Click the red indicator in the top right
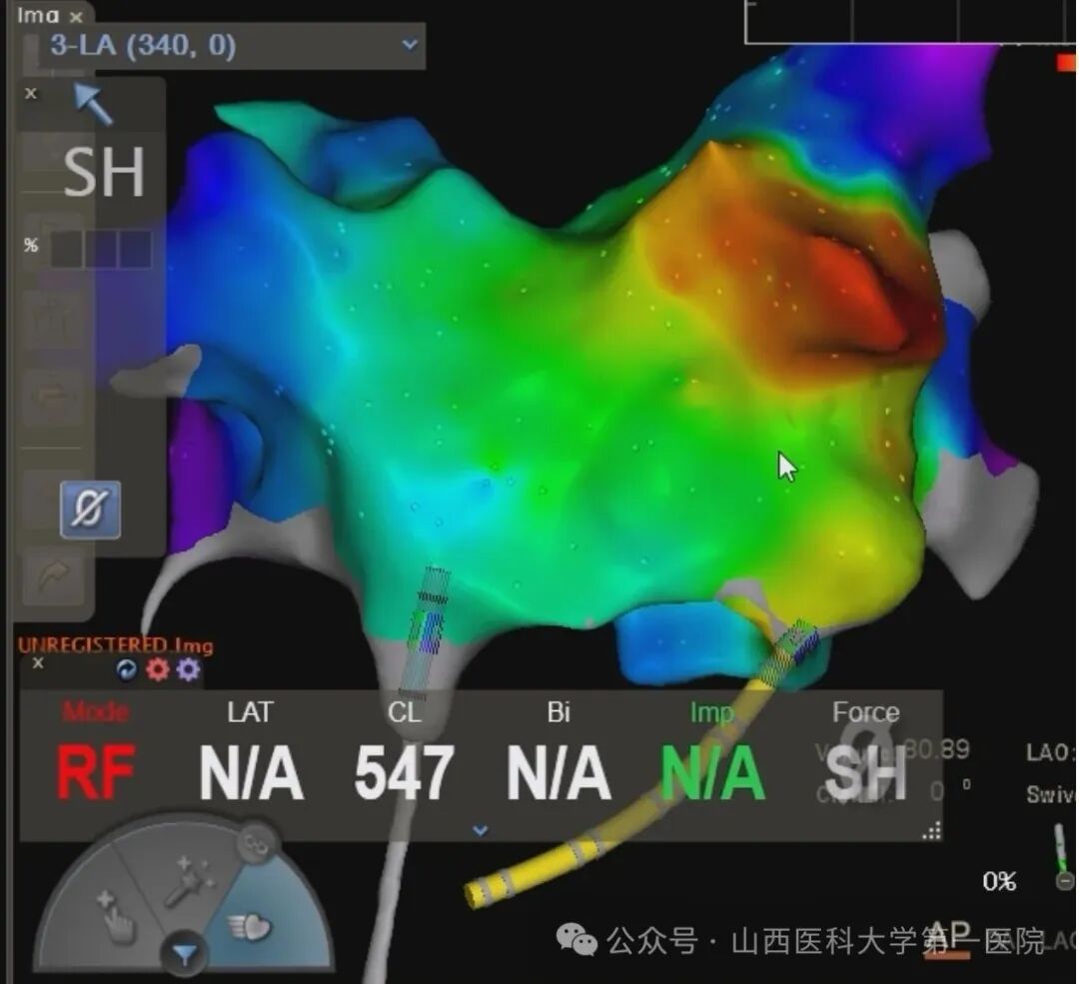This screenshot has height=984, width=1079. pyautogui.click(x=1066, y=63)
